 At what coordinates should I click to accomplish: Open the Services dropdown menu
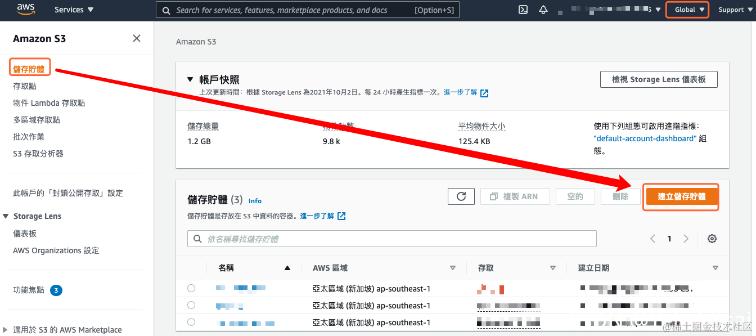(x=74, y=10)
